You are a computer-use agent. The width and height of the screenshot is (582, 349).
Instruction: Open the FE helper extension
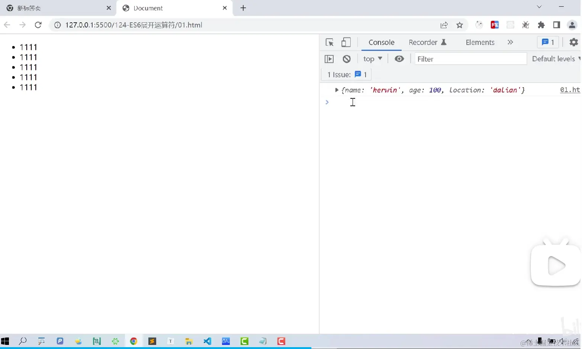tap(495, 25)
